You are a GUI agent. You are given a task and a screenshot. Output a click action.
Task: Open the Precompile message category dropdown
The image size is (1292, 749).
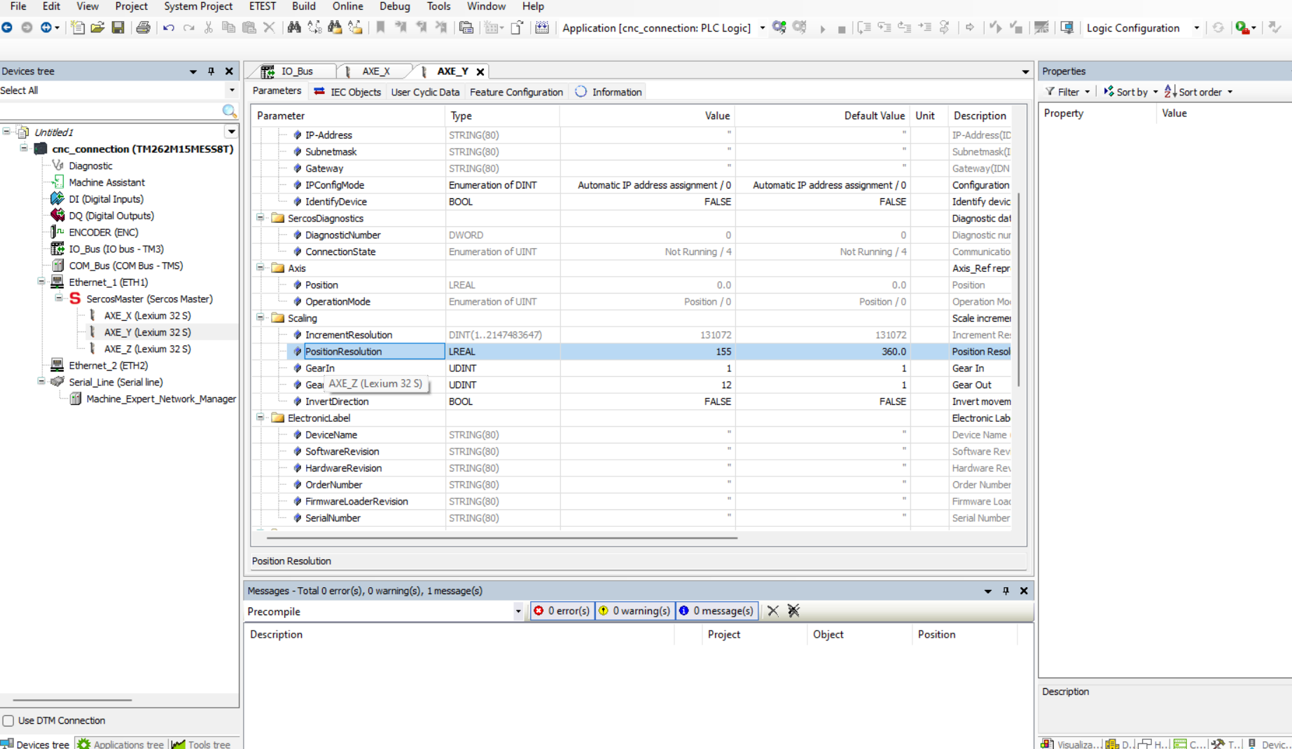coord(518,612)
